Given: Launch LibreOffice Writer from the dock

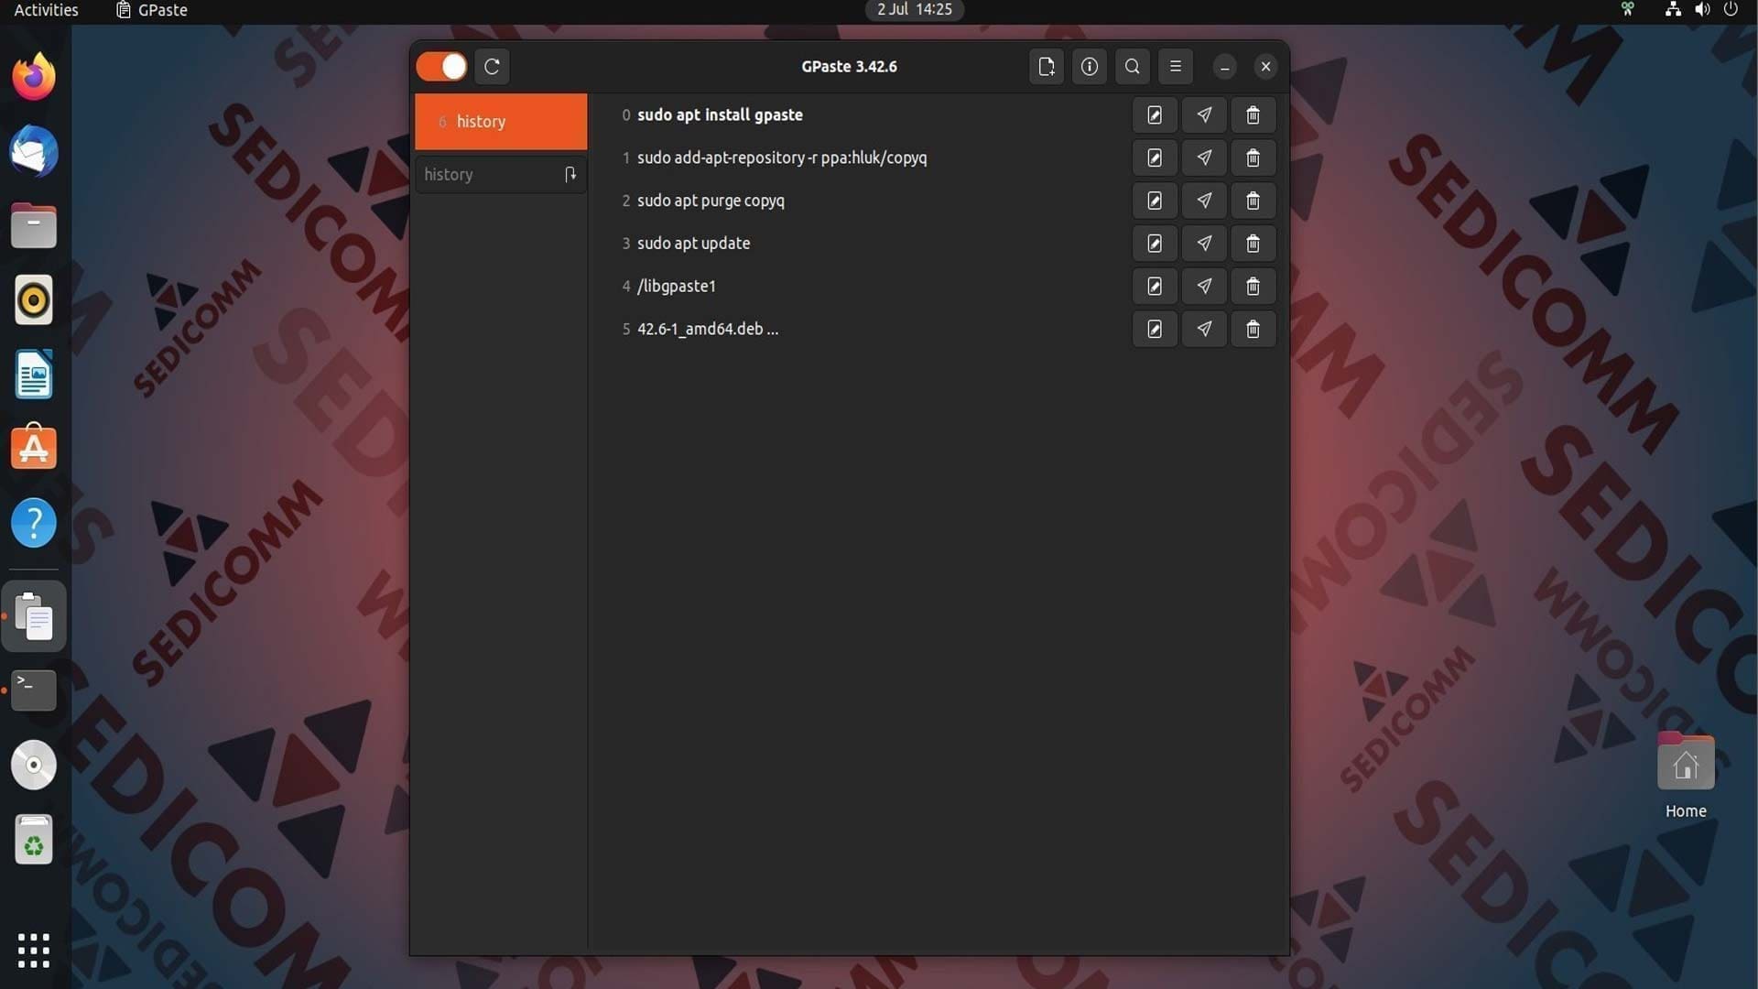Looking at the screenshot, I should click(34, 375).
